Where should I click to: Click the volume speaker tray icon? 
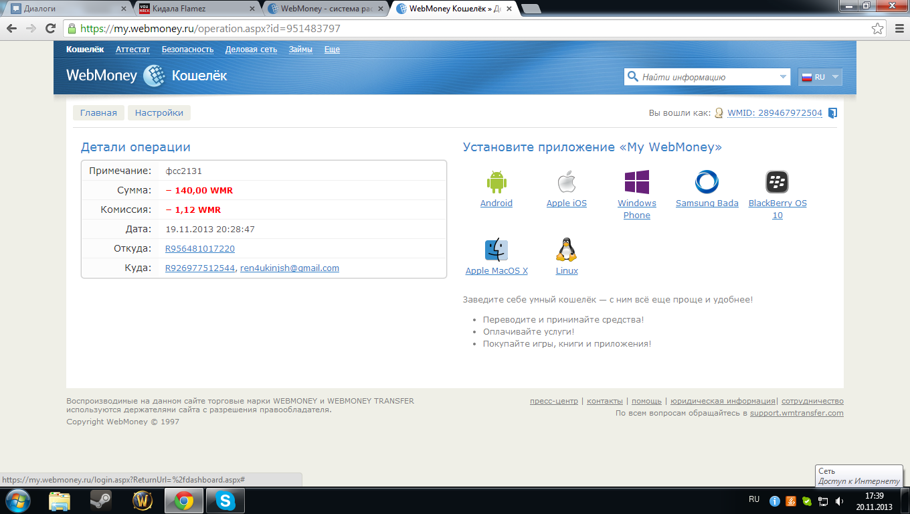pyautogui.click(x=839, y=501)
